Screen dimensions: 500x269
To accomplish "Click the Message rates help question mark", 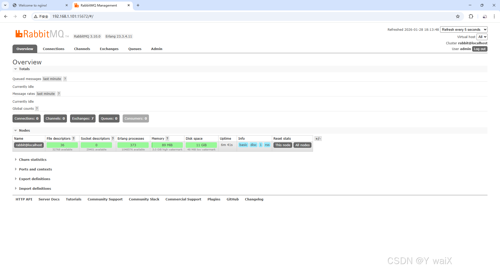I will pos(59,94).
